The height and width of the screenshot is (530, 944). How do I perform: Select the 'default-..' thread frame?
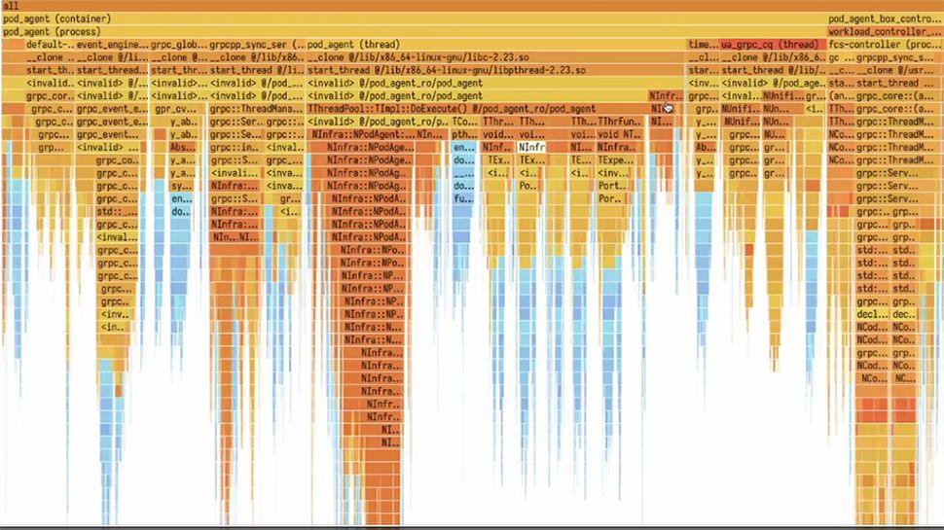(50, 45)
